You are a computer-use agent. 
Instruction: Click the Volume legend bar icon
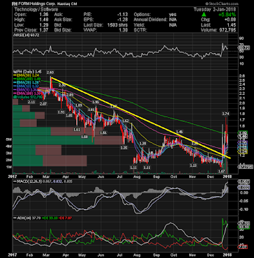pos(14,97)
